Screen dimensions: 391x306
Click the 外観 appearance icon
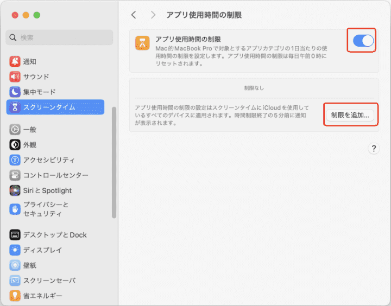point(15,145)
